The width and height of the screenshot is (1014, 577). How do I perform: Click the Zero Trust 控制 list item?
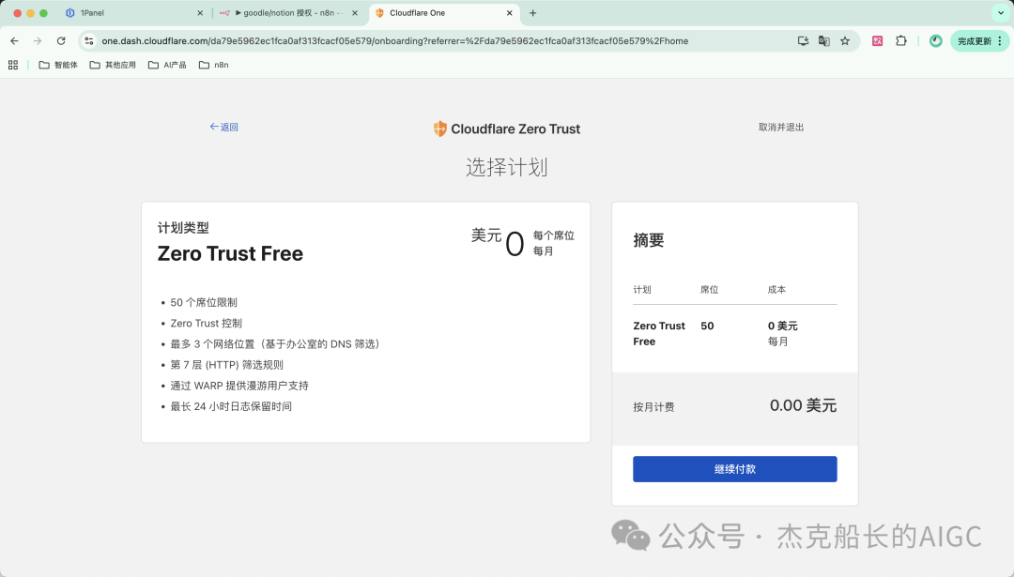(207, 323)
